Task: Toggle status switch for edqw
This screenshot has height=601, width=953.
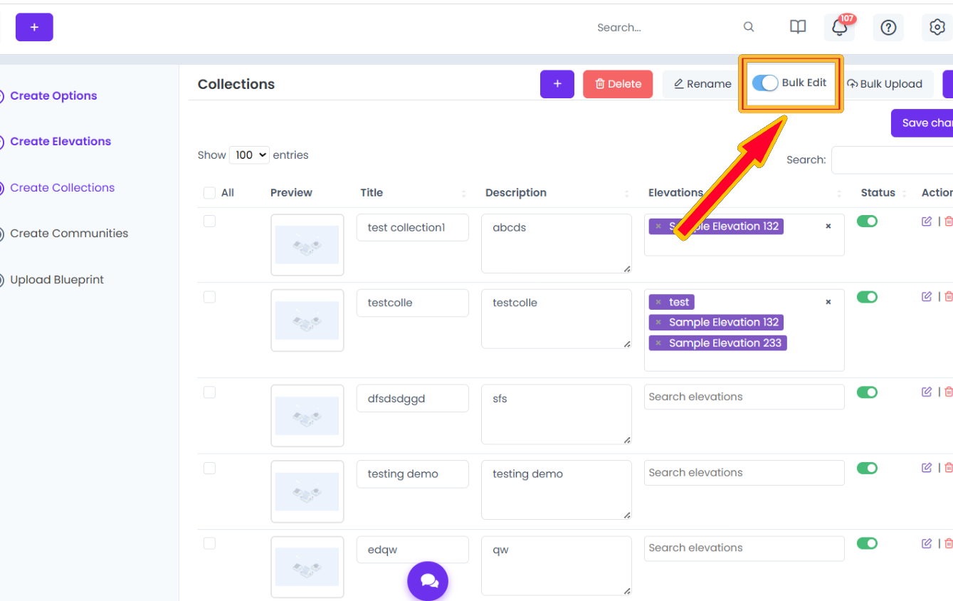Action: pyautogui.click(x=867, y=543)
